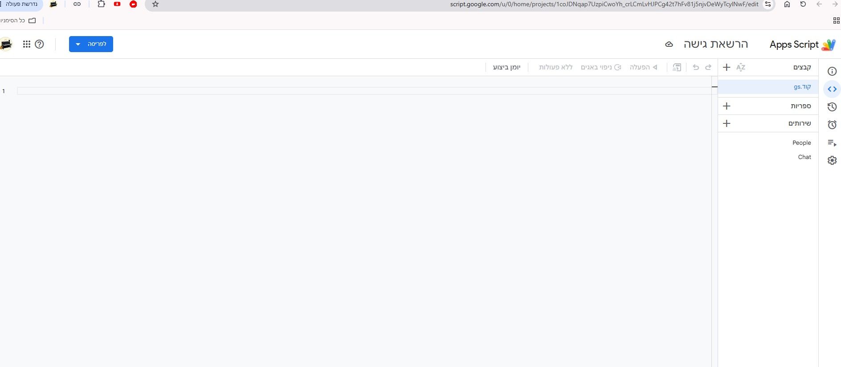The height and width of the screenshot is (367, 841).
Task: Open Project Settings gear icon
Action: [x=832, y=160]
